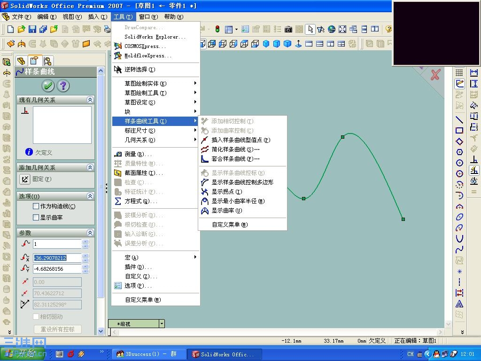This screenshot has width=481, height=361.
Task: Click the COSMOSXpress menu icon
Action: 118,46
